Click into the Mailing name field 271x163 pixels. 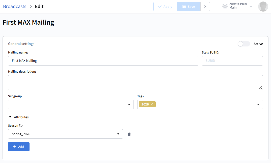(103, 61)
